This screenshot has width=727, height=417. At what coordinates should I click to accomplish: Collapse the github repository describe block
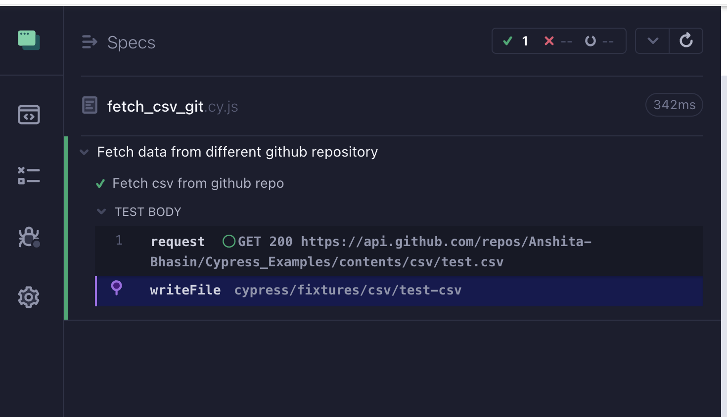tap(84, 152)
